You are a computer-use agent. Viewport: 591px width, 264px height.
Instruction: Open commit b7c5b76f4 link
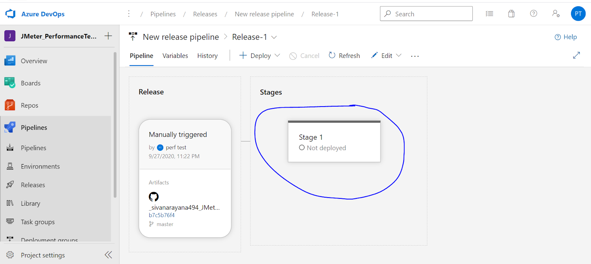[x=162, y=215]
